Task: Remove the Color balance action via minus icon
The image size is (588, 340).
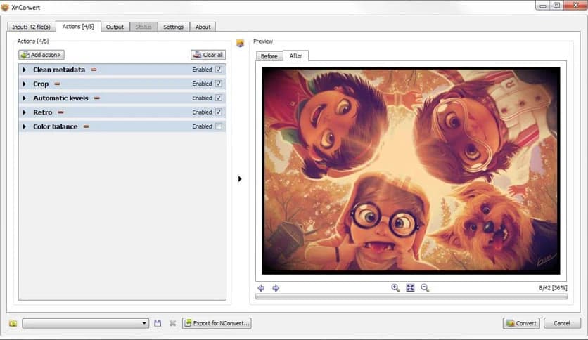Action: [87, 126]
